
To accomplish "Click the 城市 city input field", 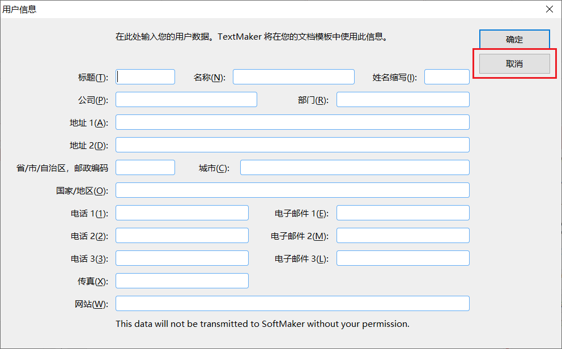I will click(x=355, y=167).
